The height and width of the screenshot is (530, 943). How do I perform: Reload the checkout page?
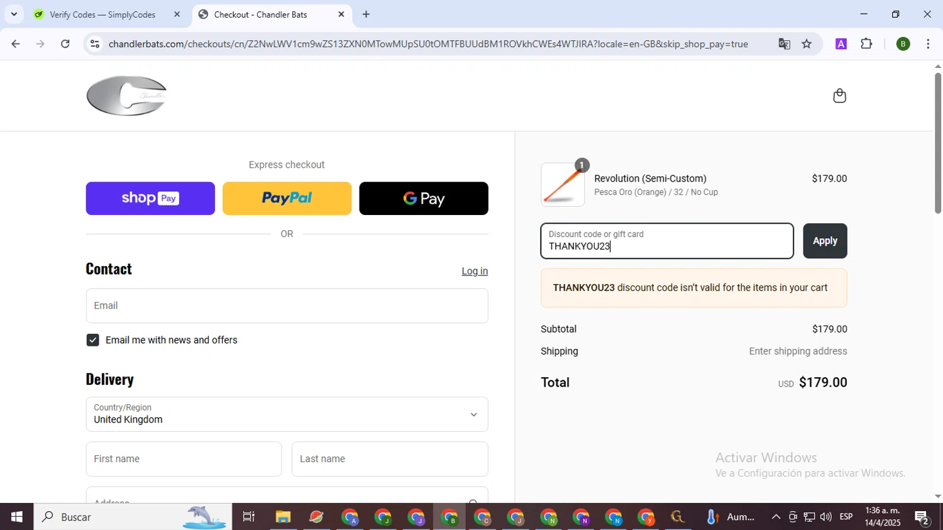coord(65,44)
